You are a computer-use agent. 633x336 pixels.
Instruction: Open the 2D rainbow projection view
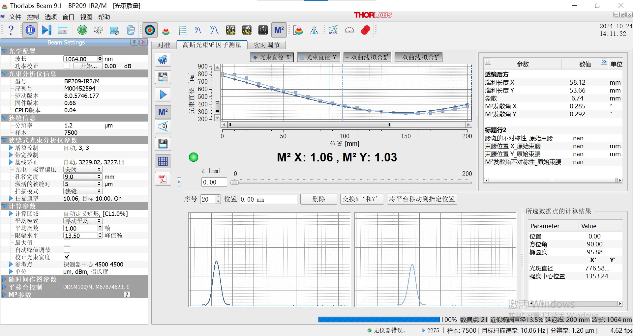[150, 30]
